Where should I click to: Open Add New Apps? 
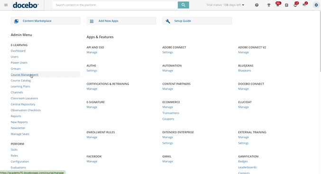pyautogui.click(x=121, y=21)
